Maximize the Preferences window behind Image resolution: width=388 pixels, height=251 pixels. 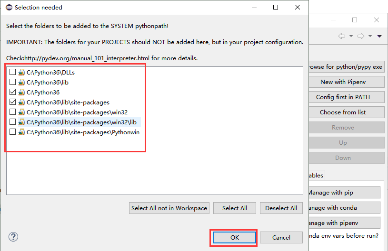(x=355, y=20)
